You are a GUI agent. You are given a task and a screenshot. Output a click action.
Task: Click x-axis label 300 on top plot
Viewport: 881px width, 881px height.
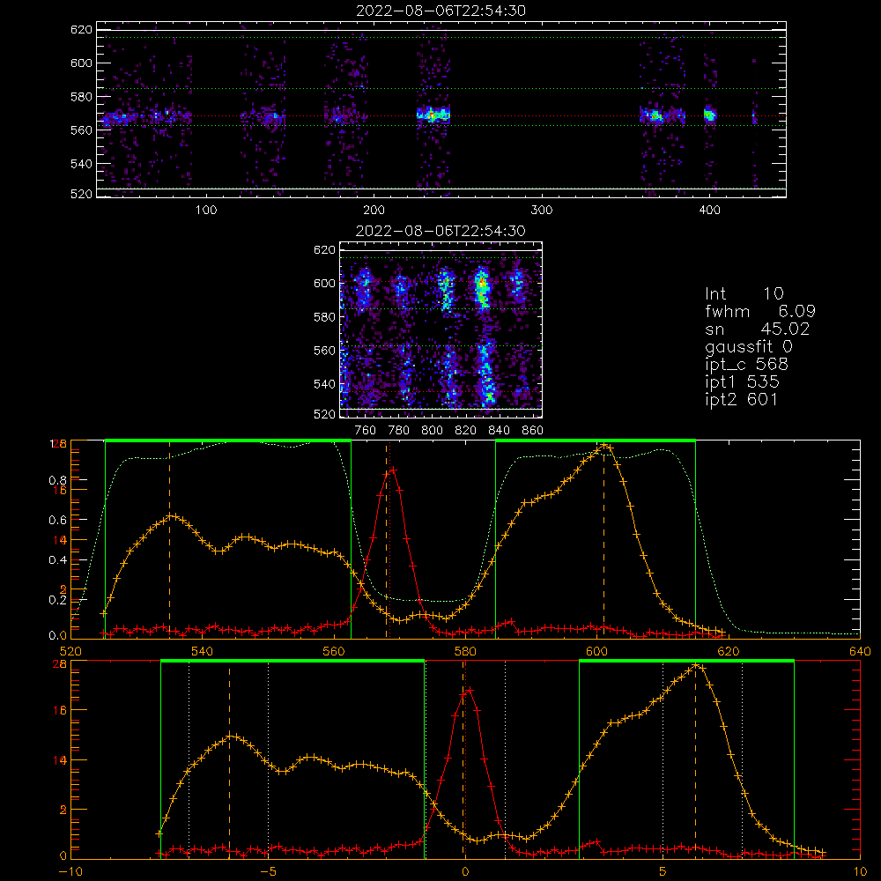[x=542, y=210]
